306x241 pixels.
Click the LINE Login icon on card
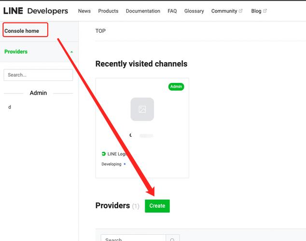pos(104,154)
